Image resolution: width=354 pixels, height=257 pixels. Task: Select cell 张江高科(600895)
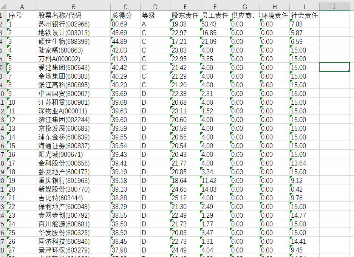(74, 85)
